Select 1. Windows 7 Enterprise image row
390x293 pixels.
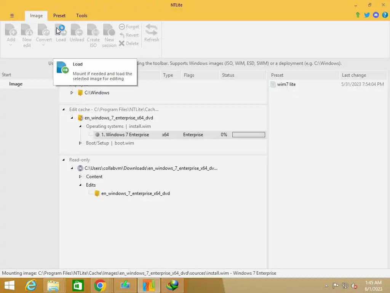(180, 135)
